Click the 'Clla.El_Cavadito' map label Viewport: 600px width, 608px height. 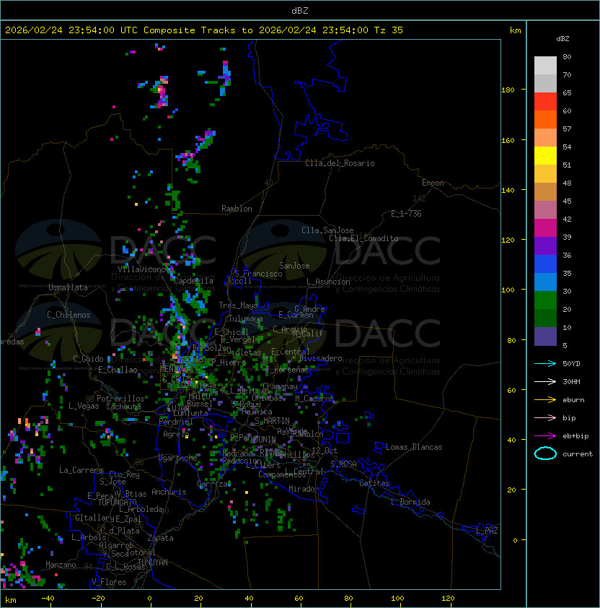(x=363, y=238)
